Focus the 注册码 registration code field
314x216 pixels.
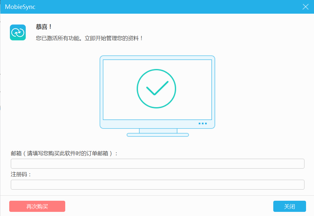tap(157, 185)
